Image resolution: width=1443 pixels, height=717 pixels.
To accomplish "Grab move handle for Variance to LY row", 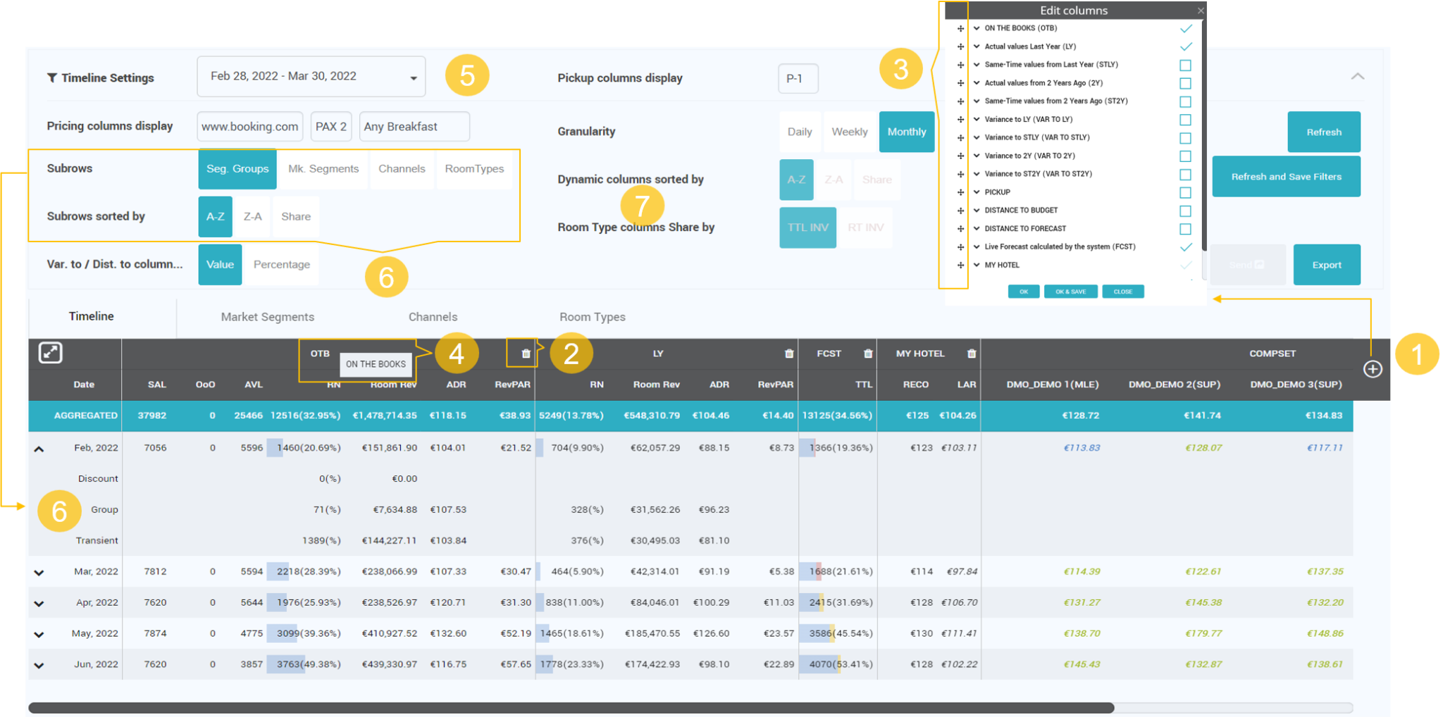I will point(960,120).
